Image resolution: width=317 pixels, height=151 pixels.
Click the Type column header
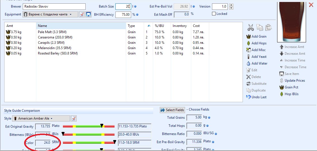point(135,26)
